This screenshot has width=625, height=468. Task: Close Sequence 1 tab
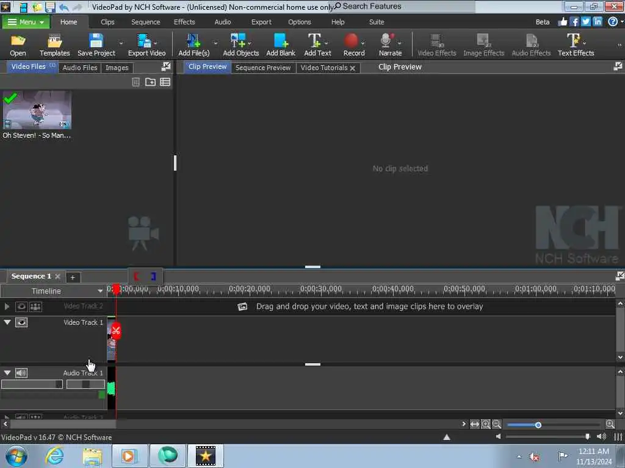[58, 276]
